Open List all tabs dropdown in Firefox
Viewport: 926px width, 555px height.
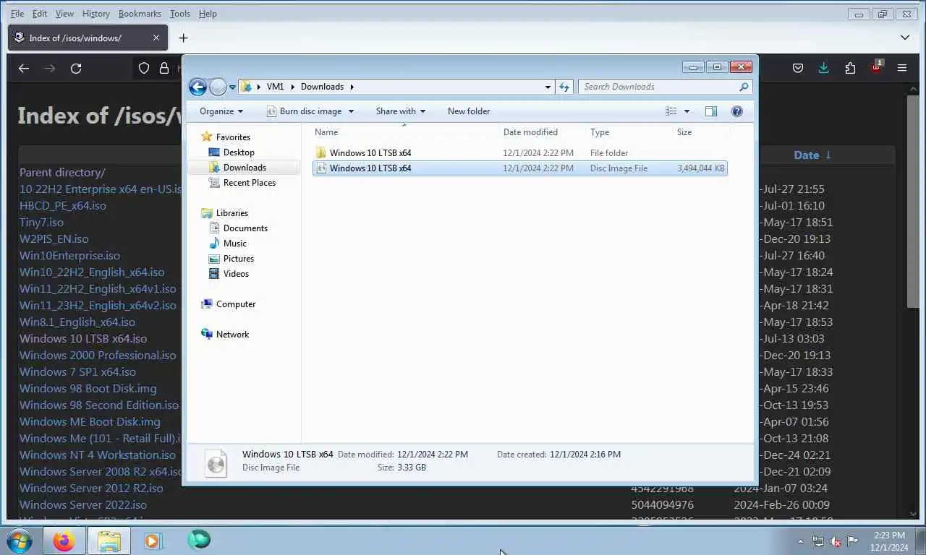(x=905, y=38)
